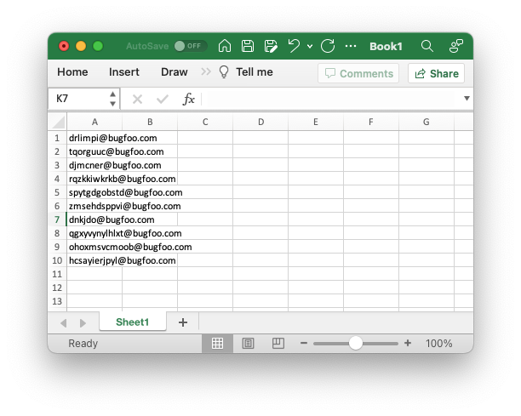
Task: Undo the last action
Action: point(294,46)
